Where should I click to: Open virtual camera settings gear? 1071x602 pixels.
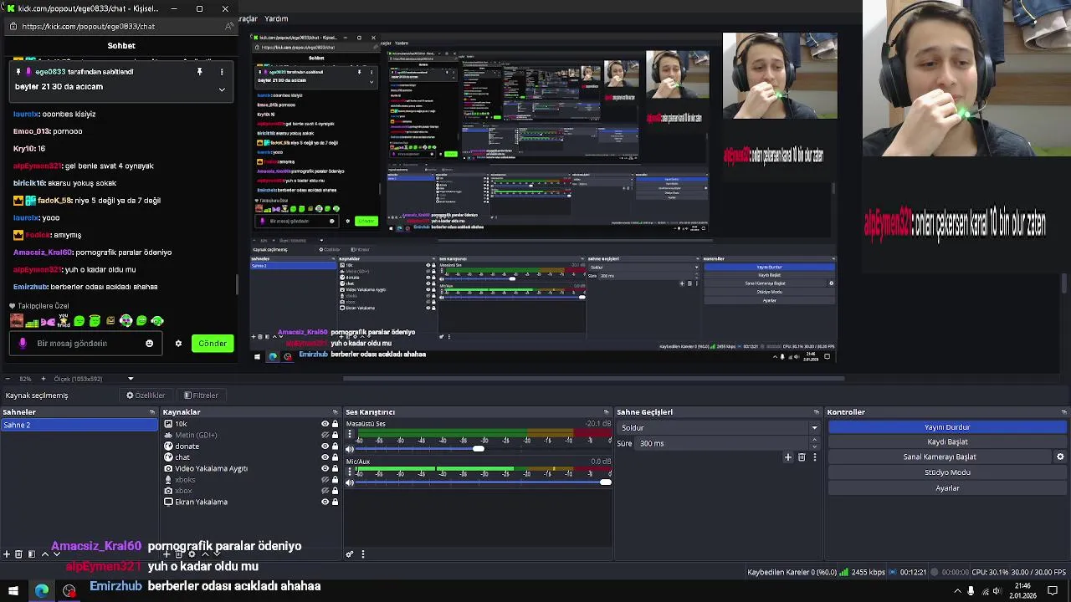tap(1060, 457)
